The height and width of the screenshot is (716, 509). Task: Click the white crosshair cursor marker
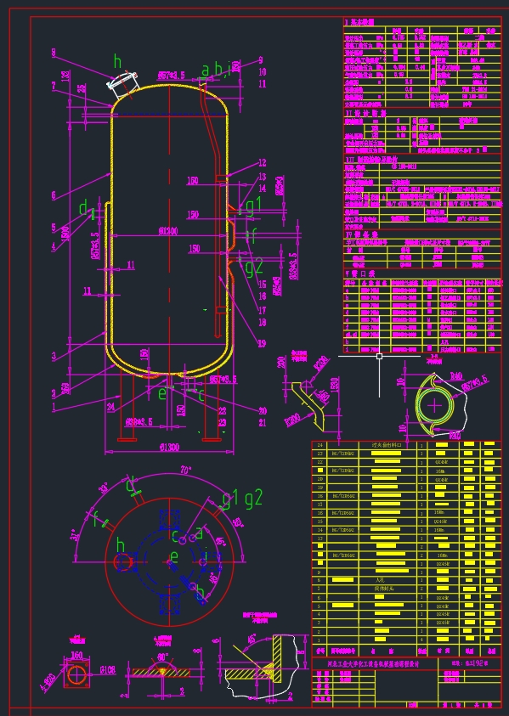(379, 356)
